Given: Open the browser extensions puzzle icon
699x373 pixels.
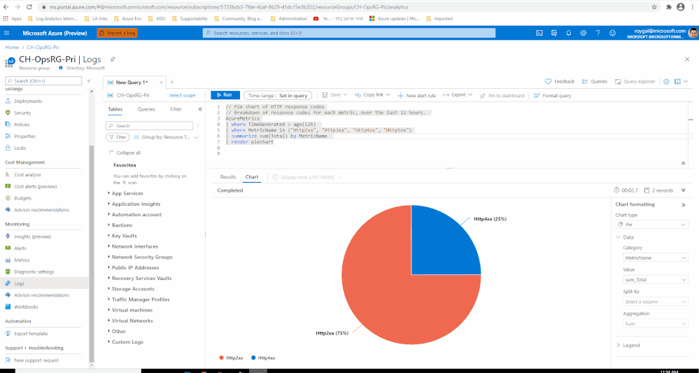Looking at the screenshot, I should click(x=669, y=7).
